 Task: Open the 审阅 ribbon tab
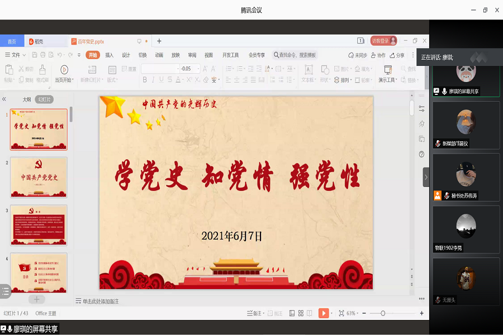[192, 55]
